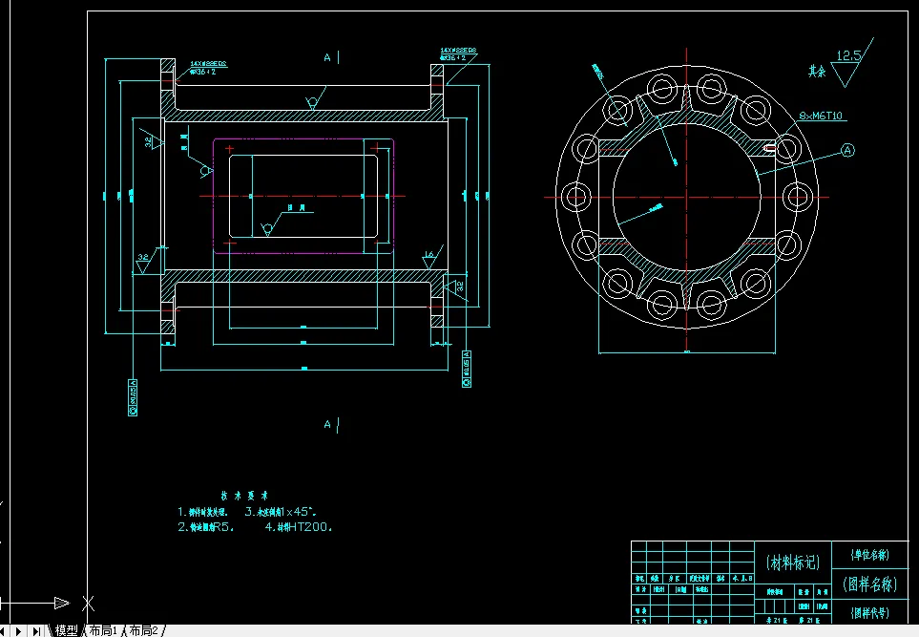Click the next-tab arrow in tab navigator
The height and width of the screenshot is (637, 919).
(x=19, y=631)
